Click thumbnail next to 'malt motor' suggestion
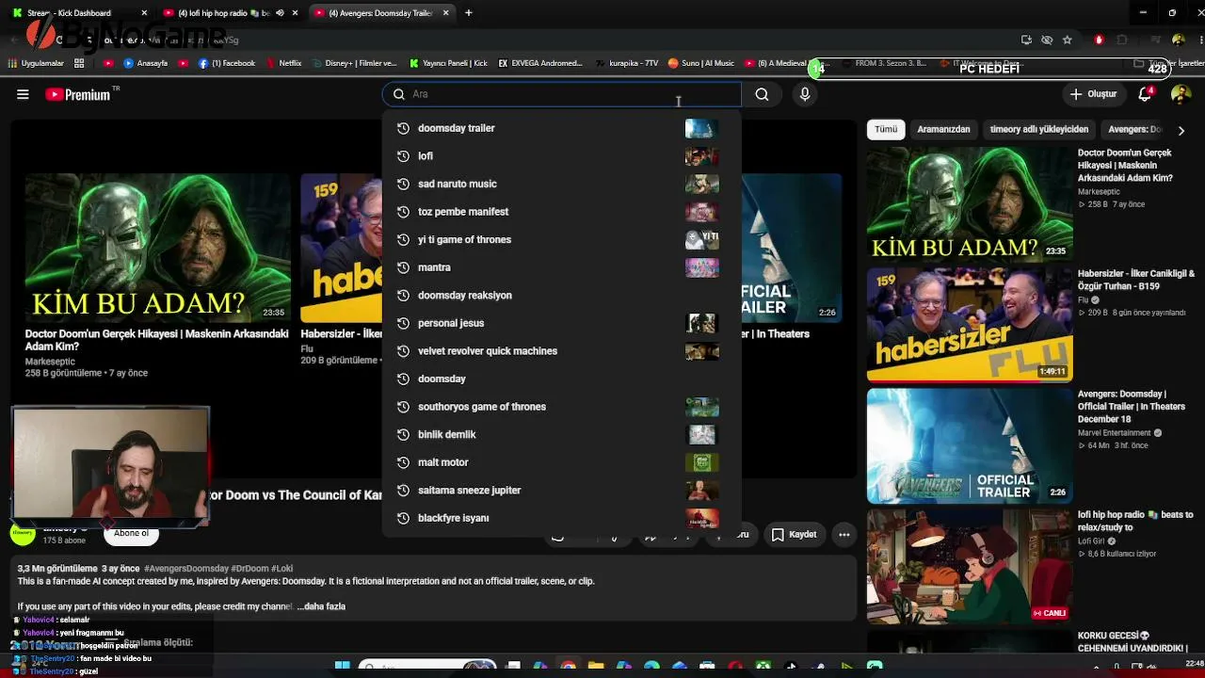This screenshot has height=678, width=1205. [x=701, y=462]
